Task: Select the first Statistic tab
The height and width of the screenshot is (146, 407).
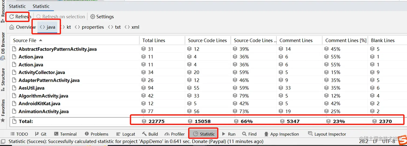Action: [17, 6]
